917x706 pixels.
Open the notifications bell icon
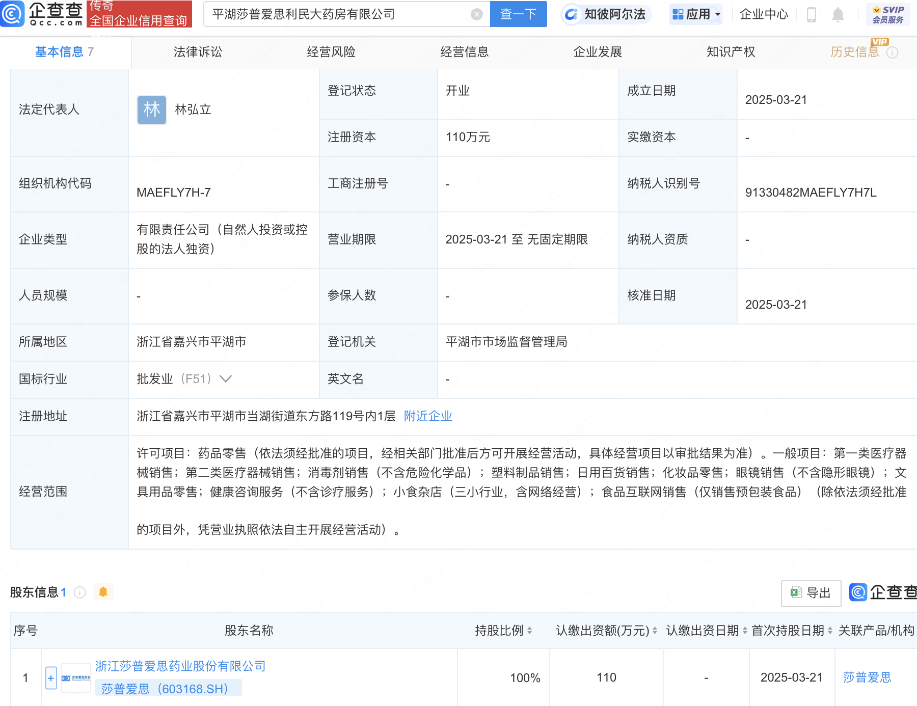click(x=838, y=15)
